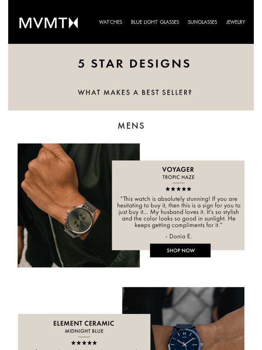This screenshot has width=262, height=350.
Task: Go to Blue Light Glasses section
Action: [155, 22]
